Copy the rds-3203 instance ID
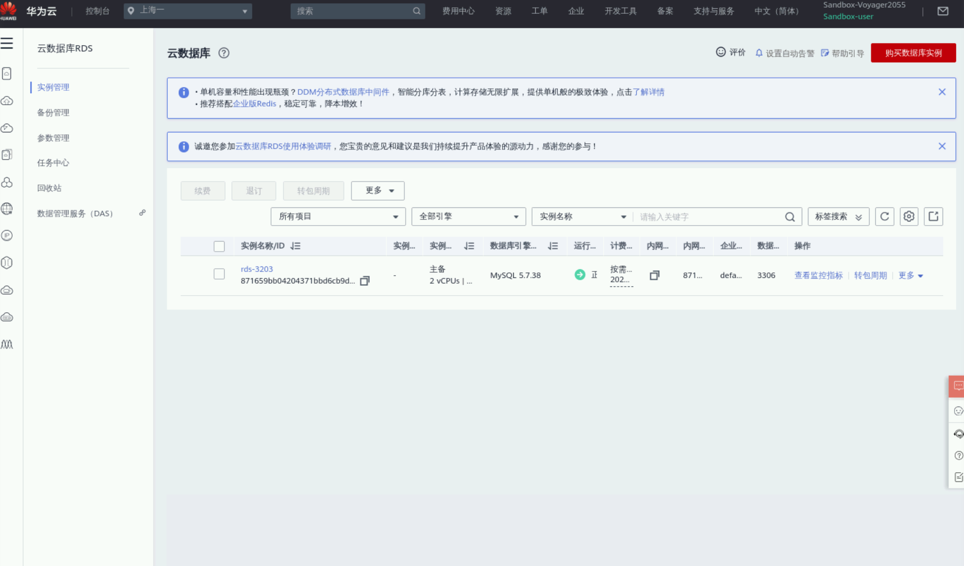 (x=365, y=281)
